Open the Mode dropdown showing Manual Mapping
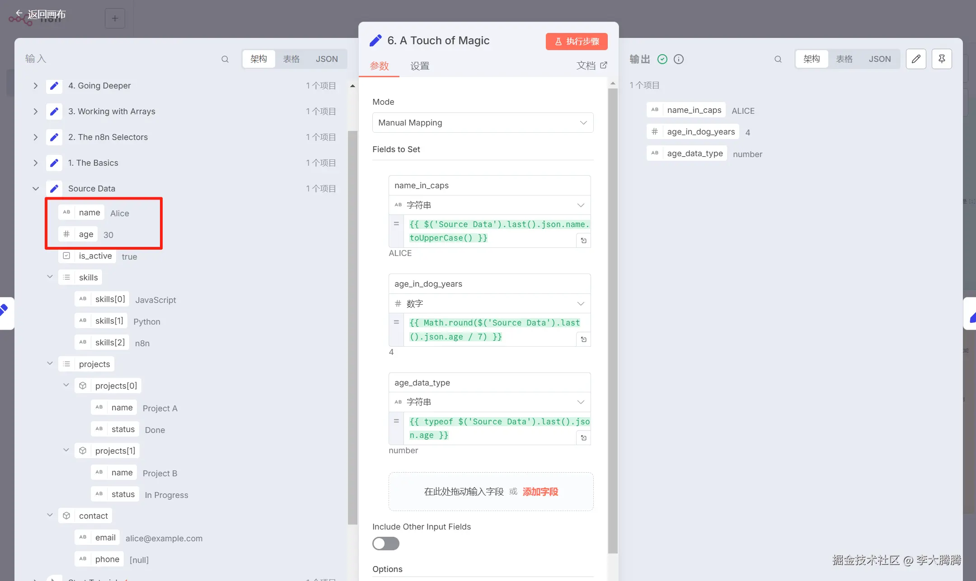The width and height of the screenshot is (976, 581). coord(483,123)
